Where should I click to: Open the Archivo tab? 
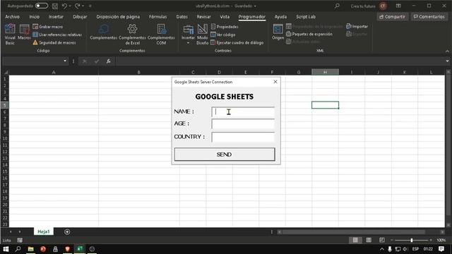(13, 17)
